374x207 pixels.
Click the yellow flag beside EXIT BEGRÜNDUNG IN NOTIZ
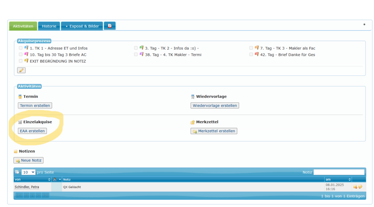pos(26,61)
